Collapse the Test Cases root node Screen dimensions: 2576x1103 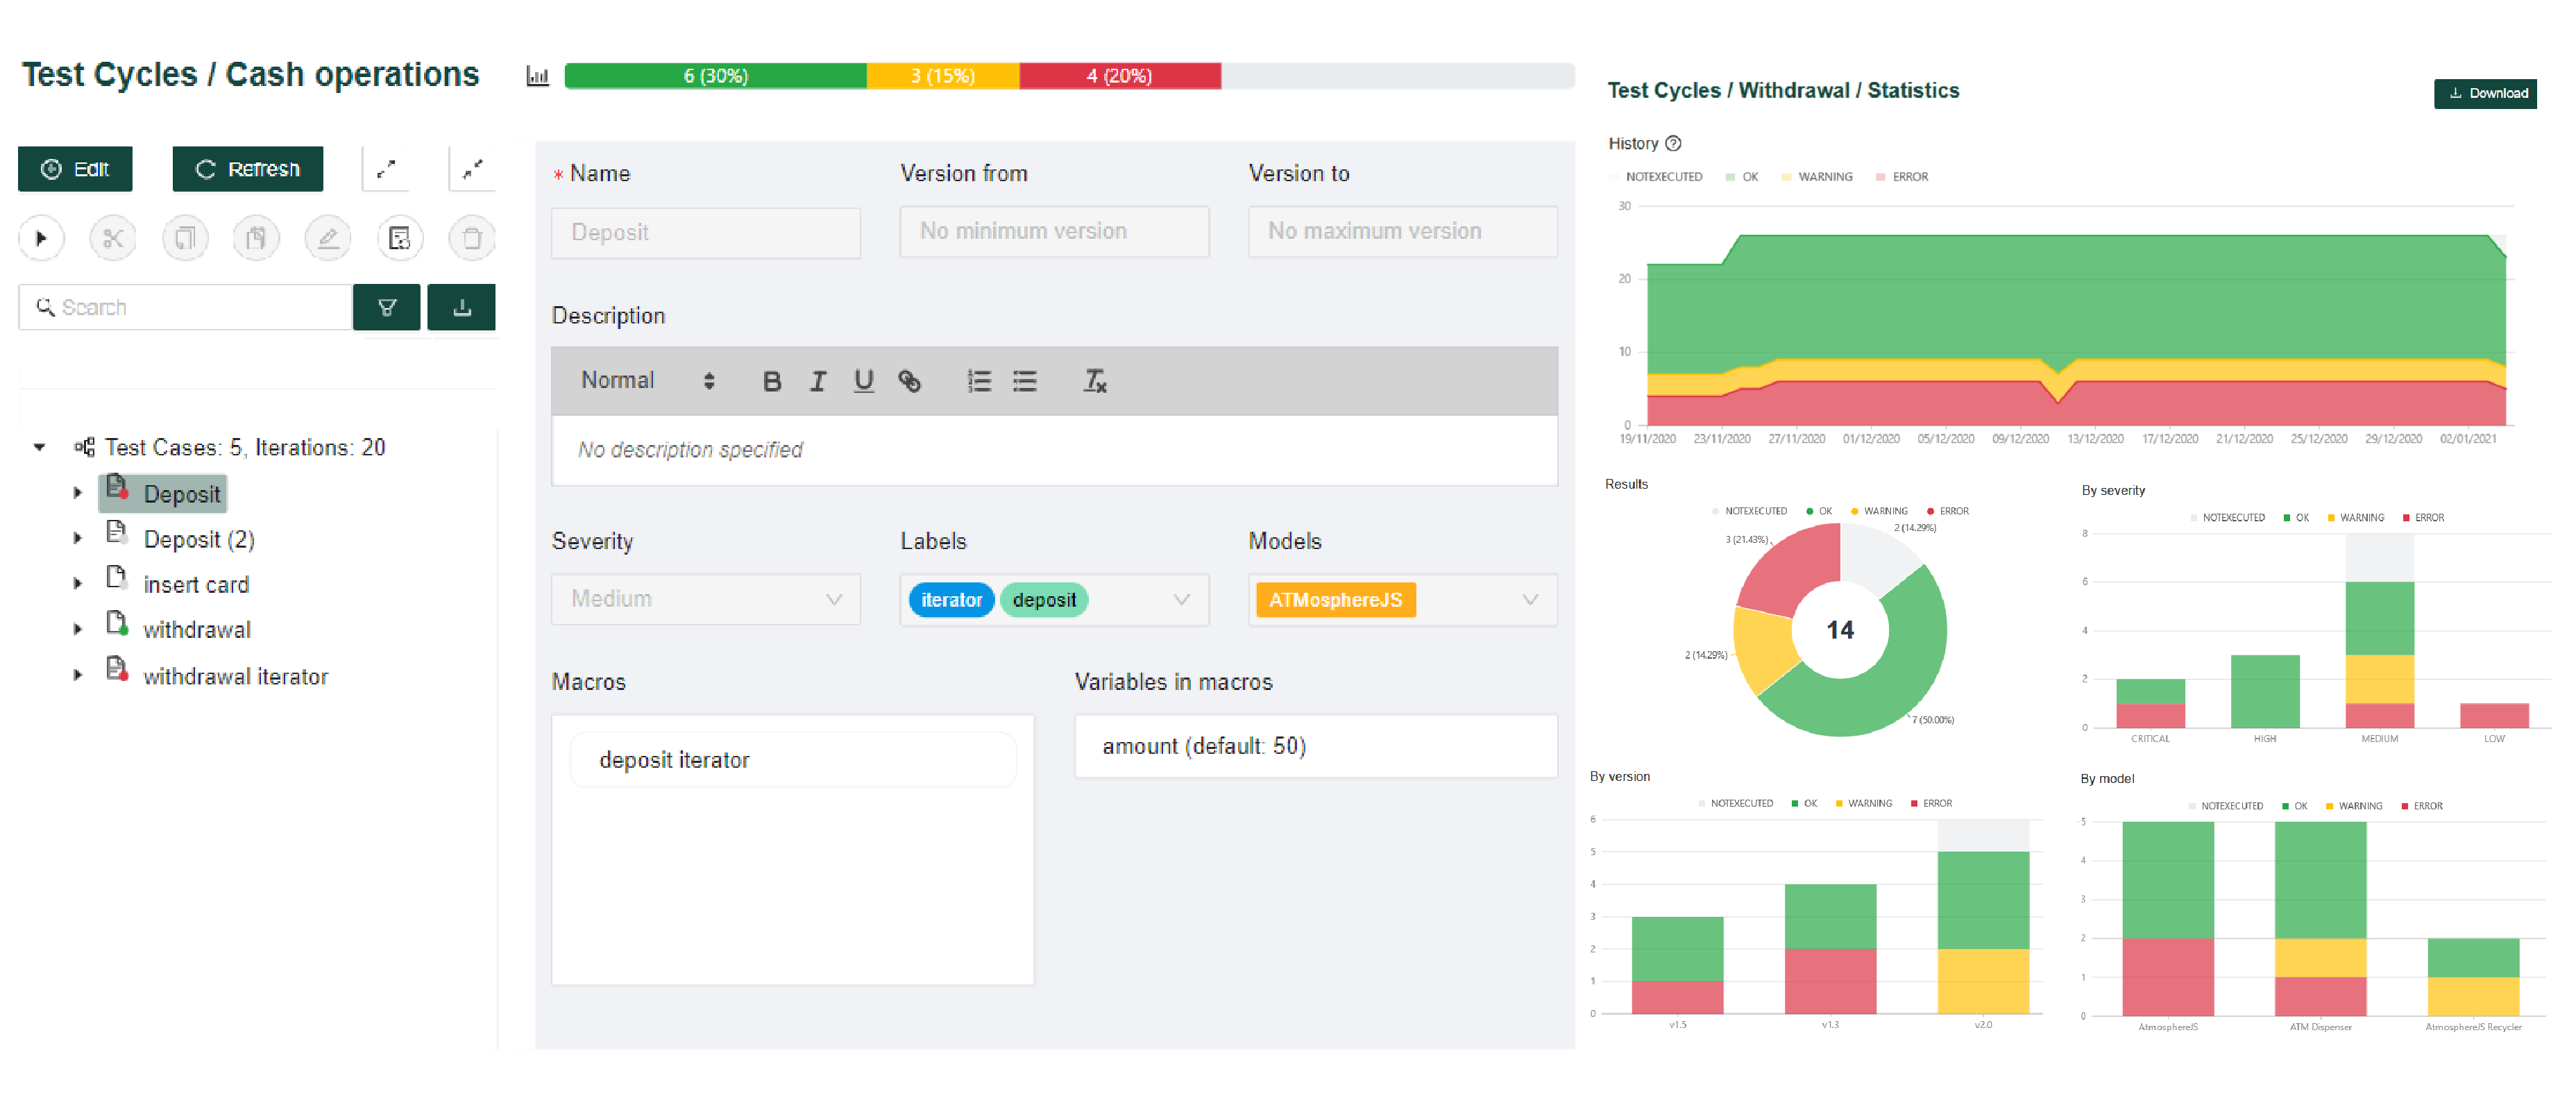click(40, 447)
